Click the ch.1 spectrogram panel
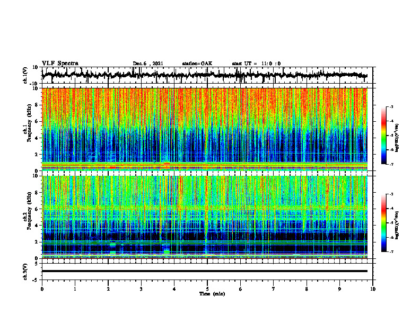Image resolution: width=420 pixels, height=324 pixels. (x=204, y=129)
